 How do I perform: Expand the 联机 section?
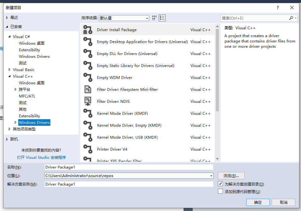7,139
